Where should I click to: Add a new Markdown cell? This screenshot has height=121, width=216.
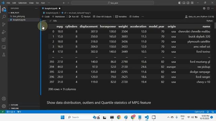tap(58, 16)
